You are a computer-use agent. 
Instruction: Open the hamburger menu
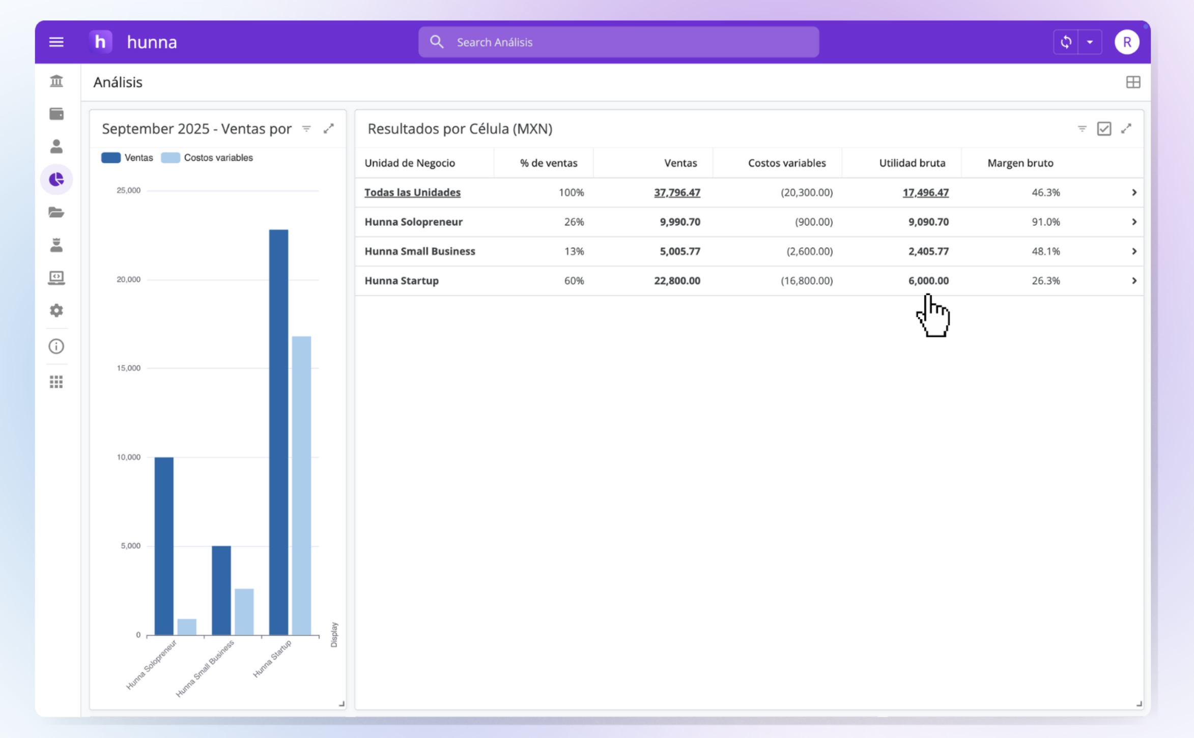56,42
